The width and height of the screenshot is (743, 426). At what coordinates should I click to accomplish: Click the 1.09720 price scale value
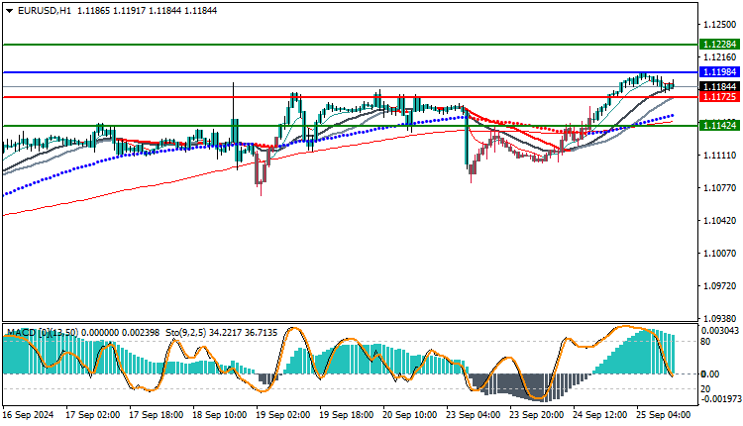coord(720,285)
